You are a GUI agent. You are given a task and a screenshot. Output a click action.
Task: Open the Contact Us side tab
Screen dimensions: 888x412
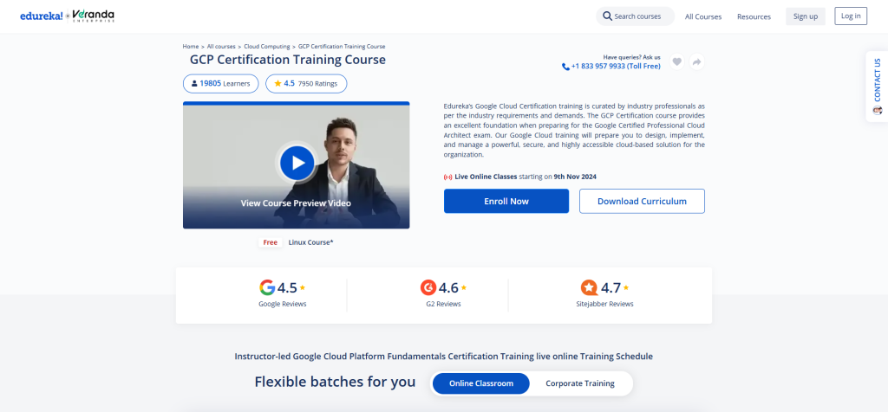click(878, 87)
